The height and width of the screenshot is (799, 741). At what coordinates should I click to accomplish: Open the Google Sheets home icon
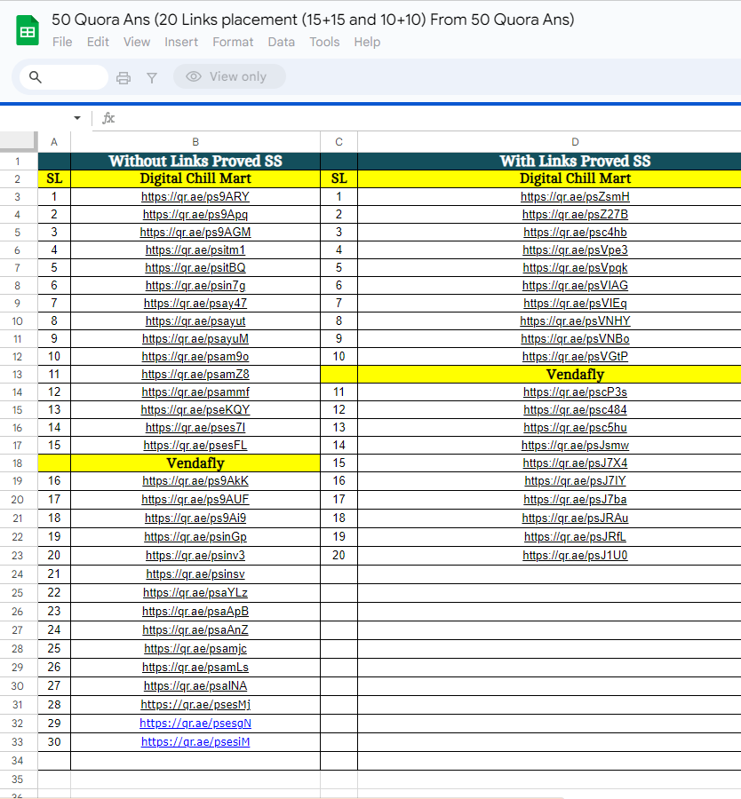(28, 31)
